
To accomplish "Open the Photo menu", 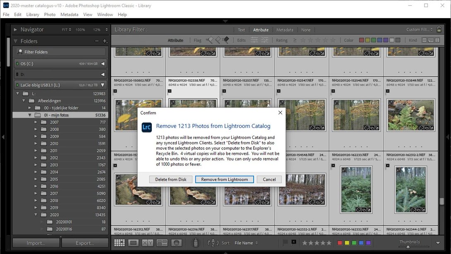I will pyautogui.click(x=50, y=14).
